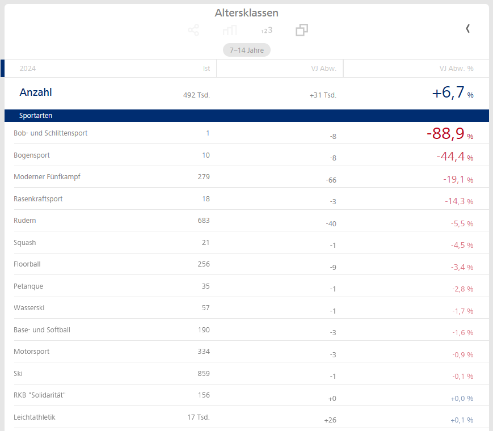Sort by the Ist column header
Viewport: 493px width, 431px height.
pyautogui.click(x=206, y=69)
